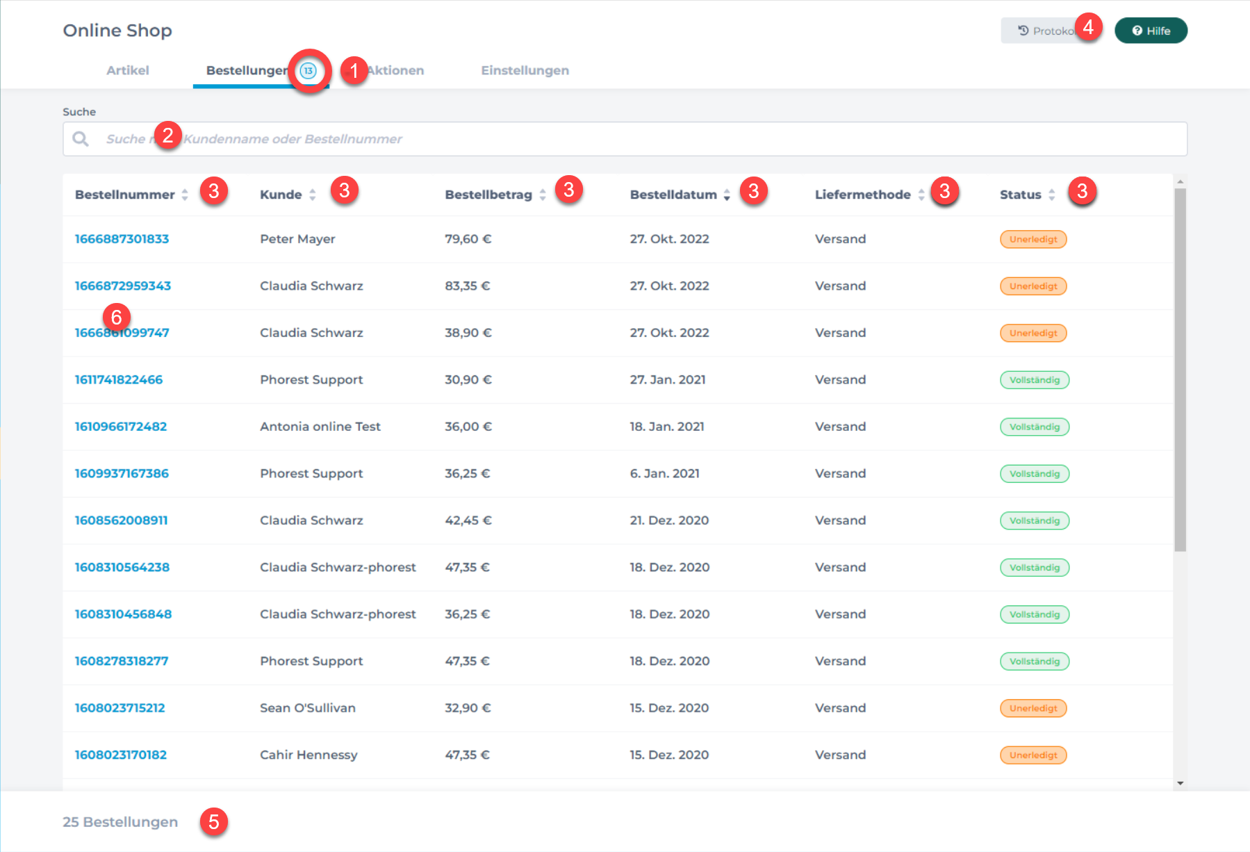
Task: Open order 1608023715212
Action: tap(120, 708)
